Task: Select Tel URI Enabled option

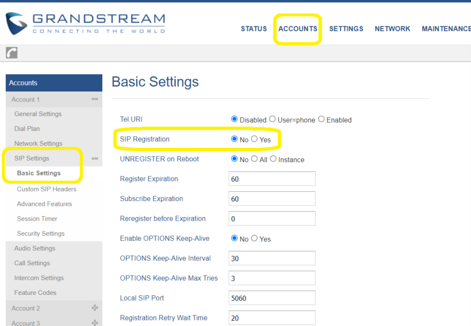Action: tap(321, 119)
